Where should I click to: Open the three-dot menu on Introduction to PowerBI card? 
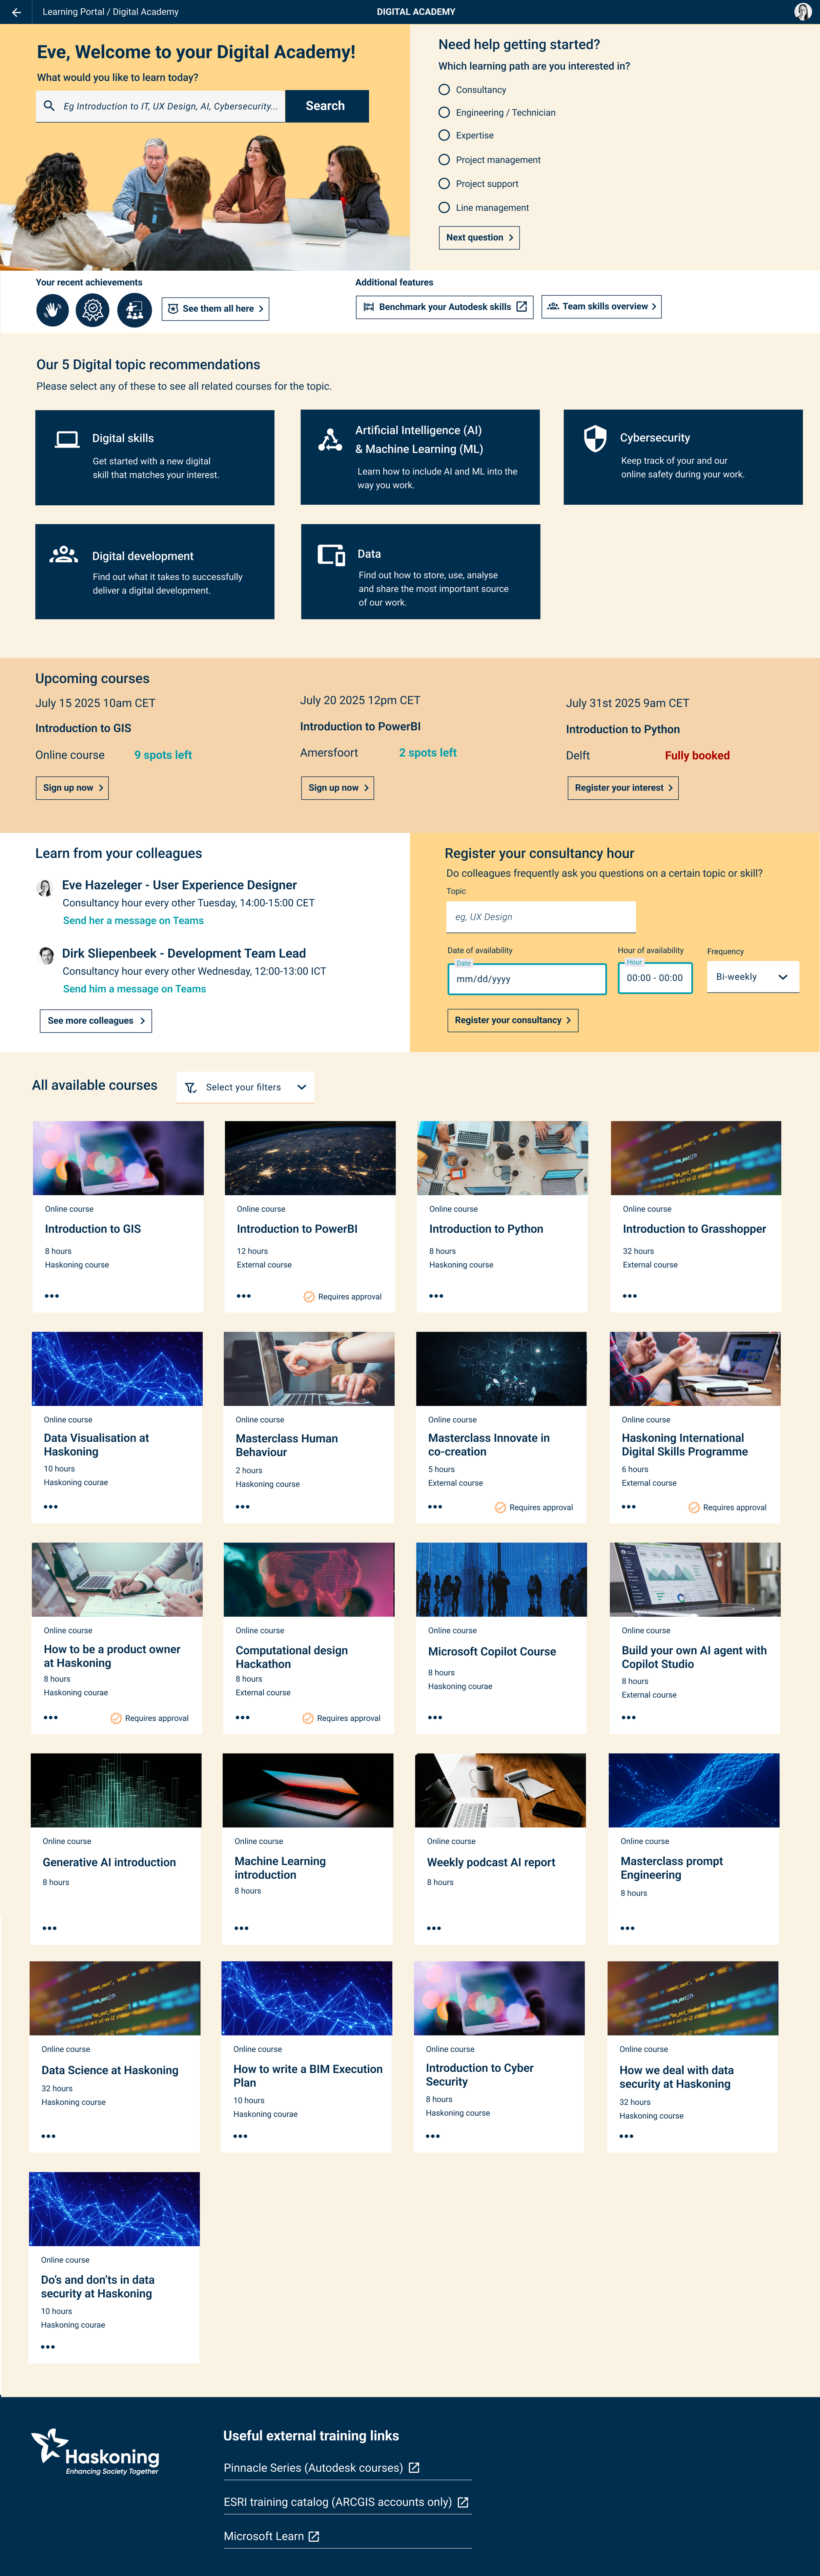244,1296
